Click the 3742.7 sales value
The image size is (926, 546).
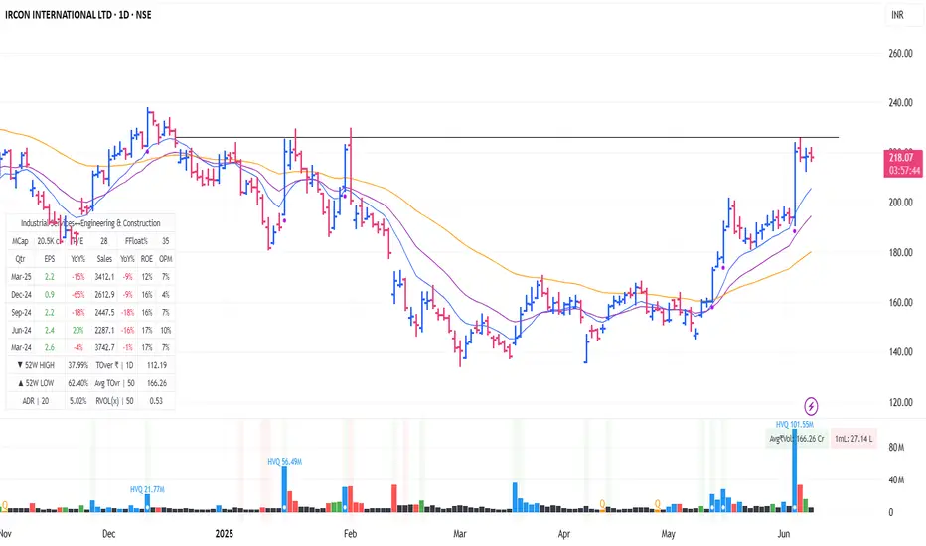tap(104, 347)
